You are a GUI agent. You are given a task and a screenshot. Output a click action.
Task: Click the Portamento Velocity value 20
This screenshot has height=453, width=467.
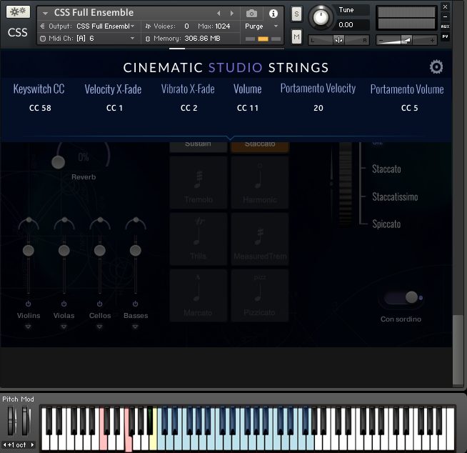tap(318, 108)
